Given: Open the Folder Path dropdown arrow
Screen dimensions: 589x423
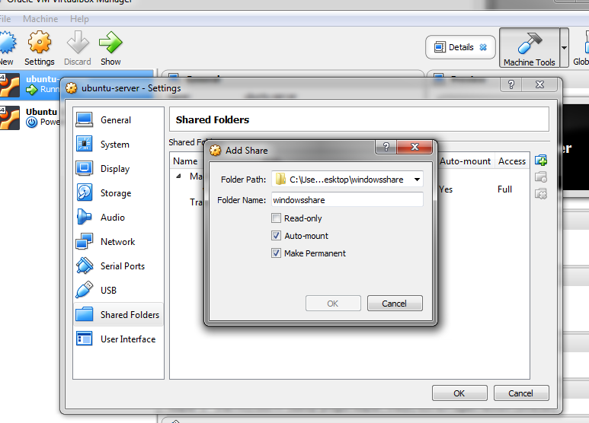Looking at the screenshot, I should click(417, 180).
